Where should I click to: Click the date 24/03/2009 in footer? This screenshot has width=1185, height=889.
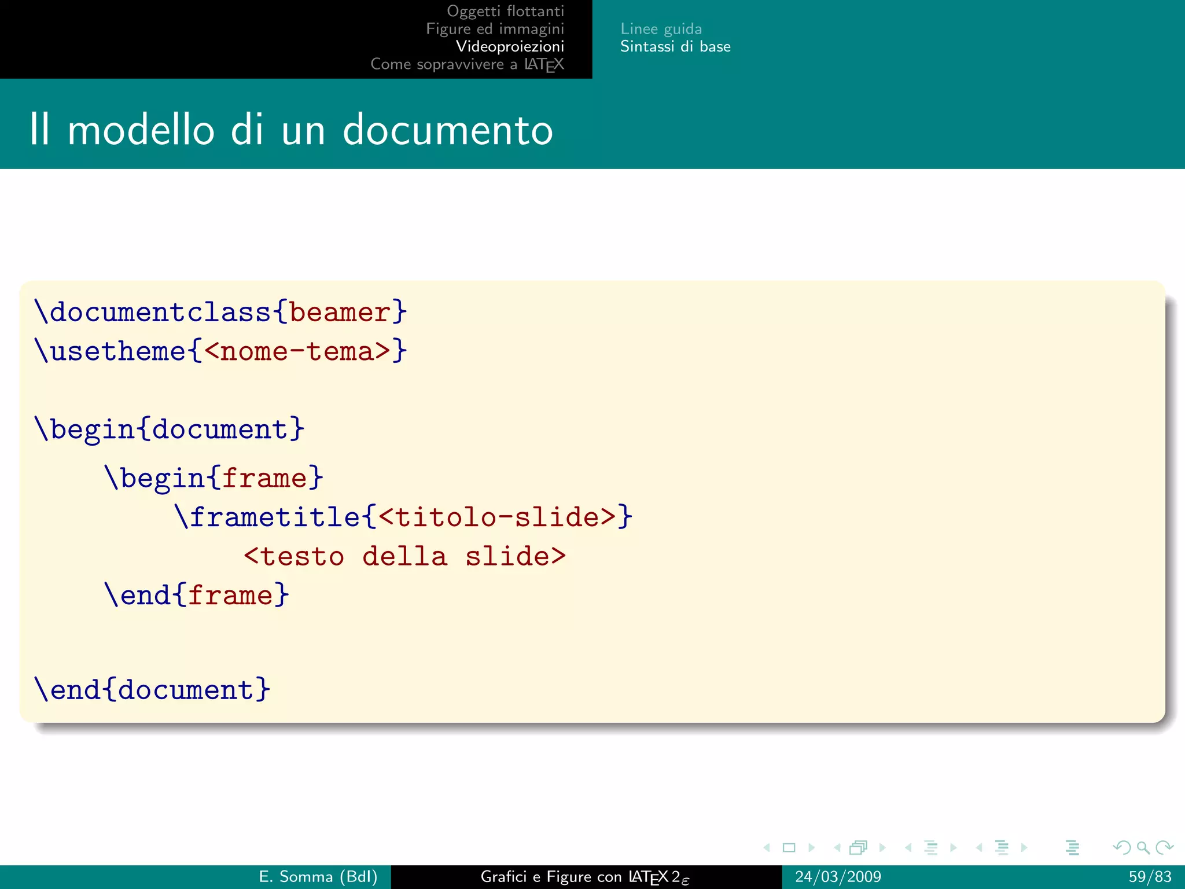click(838, 877)
